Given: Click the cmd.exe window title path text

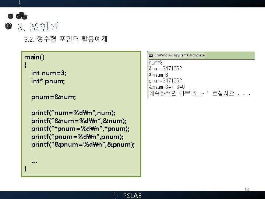Looking at the screenshot, I should coord(180,55).
